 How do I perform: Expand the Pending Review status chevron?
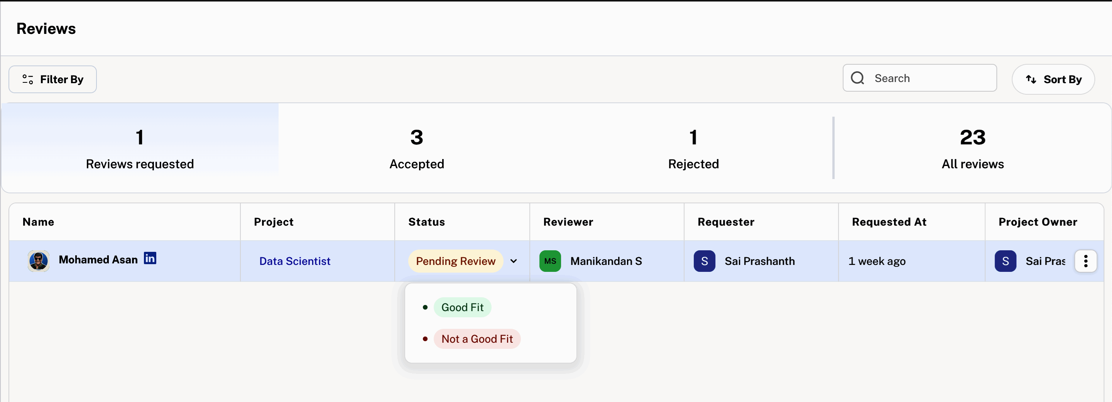[514, 261]
